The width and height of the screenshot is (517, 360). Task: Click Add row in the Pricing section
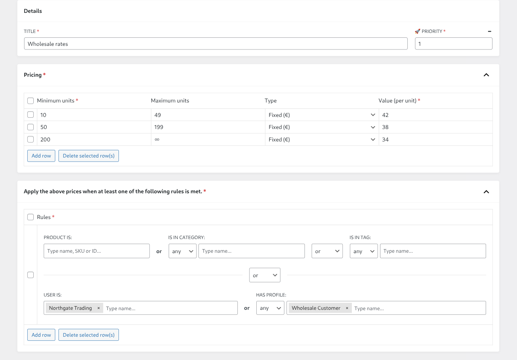[x=41, y=156]
